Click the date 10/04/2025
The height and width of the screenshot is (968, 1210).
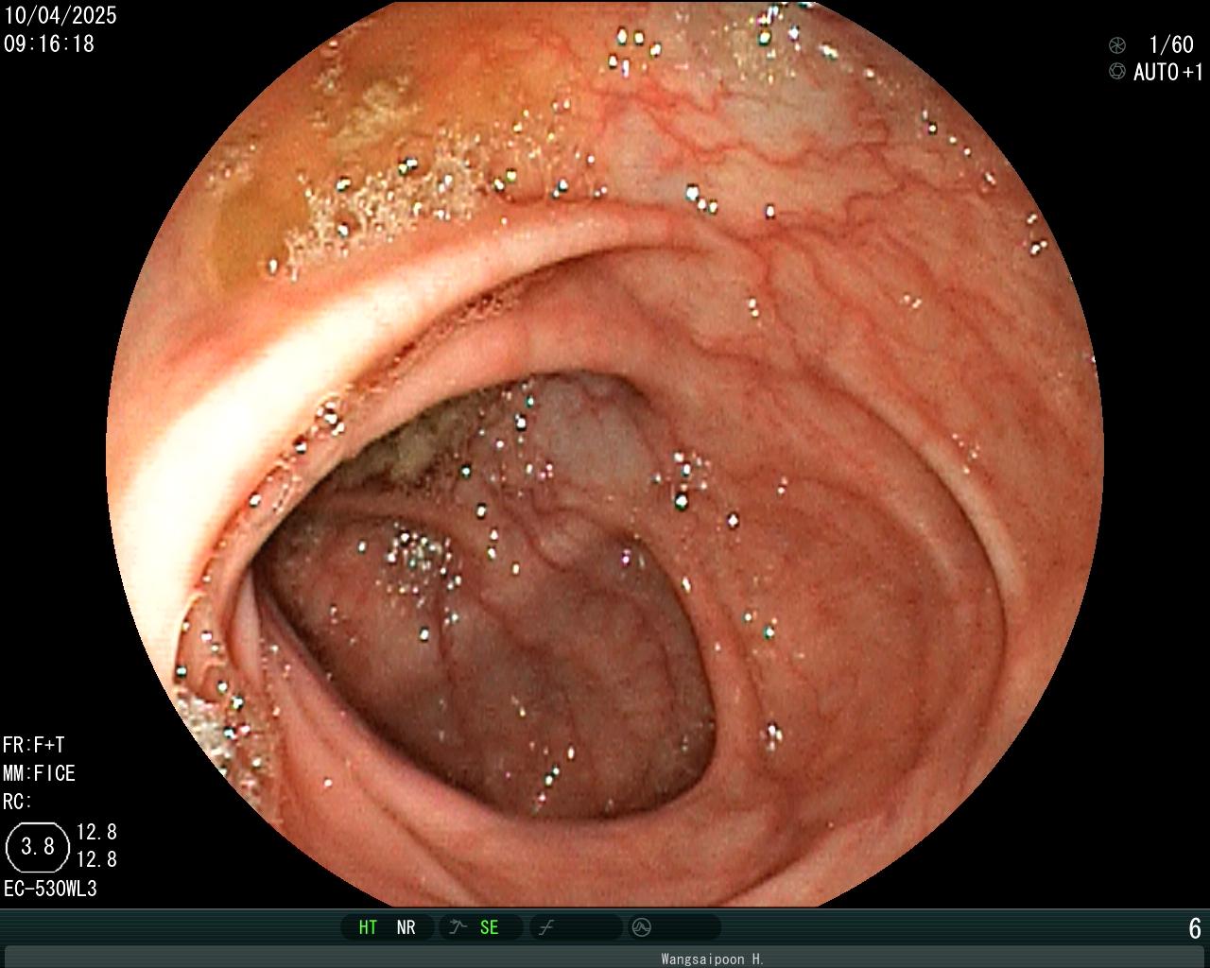(x=60, y=15)
